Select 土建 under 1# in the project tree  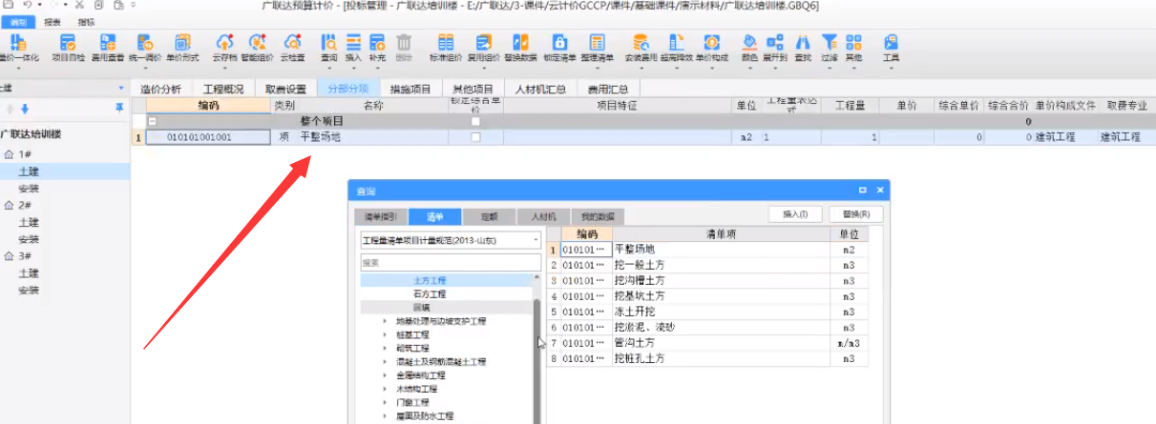pos(29,172)
